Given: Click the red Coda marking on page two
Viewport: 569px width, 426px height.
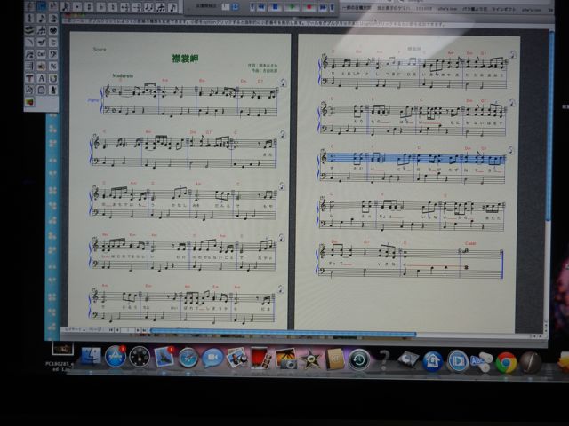Looking at the screenshot, I should point(470,243).
